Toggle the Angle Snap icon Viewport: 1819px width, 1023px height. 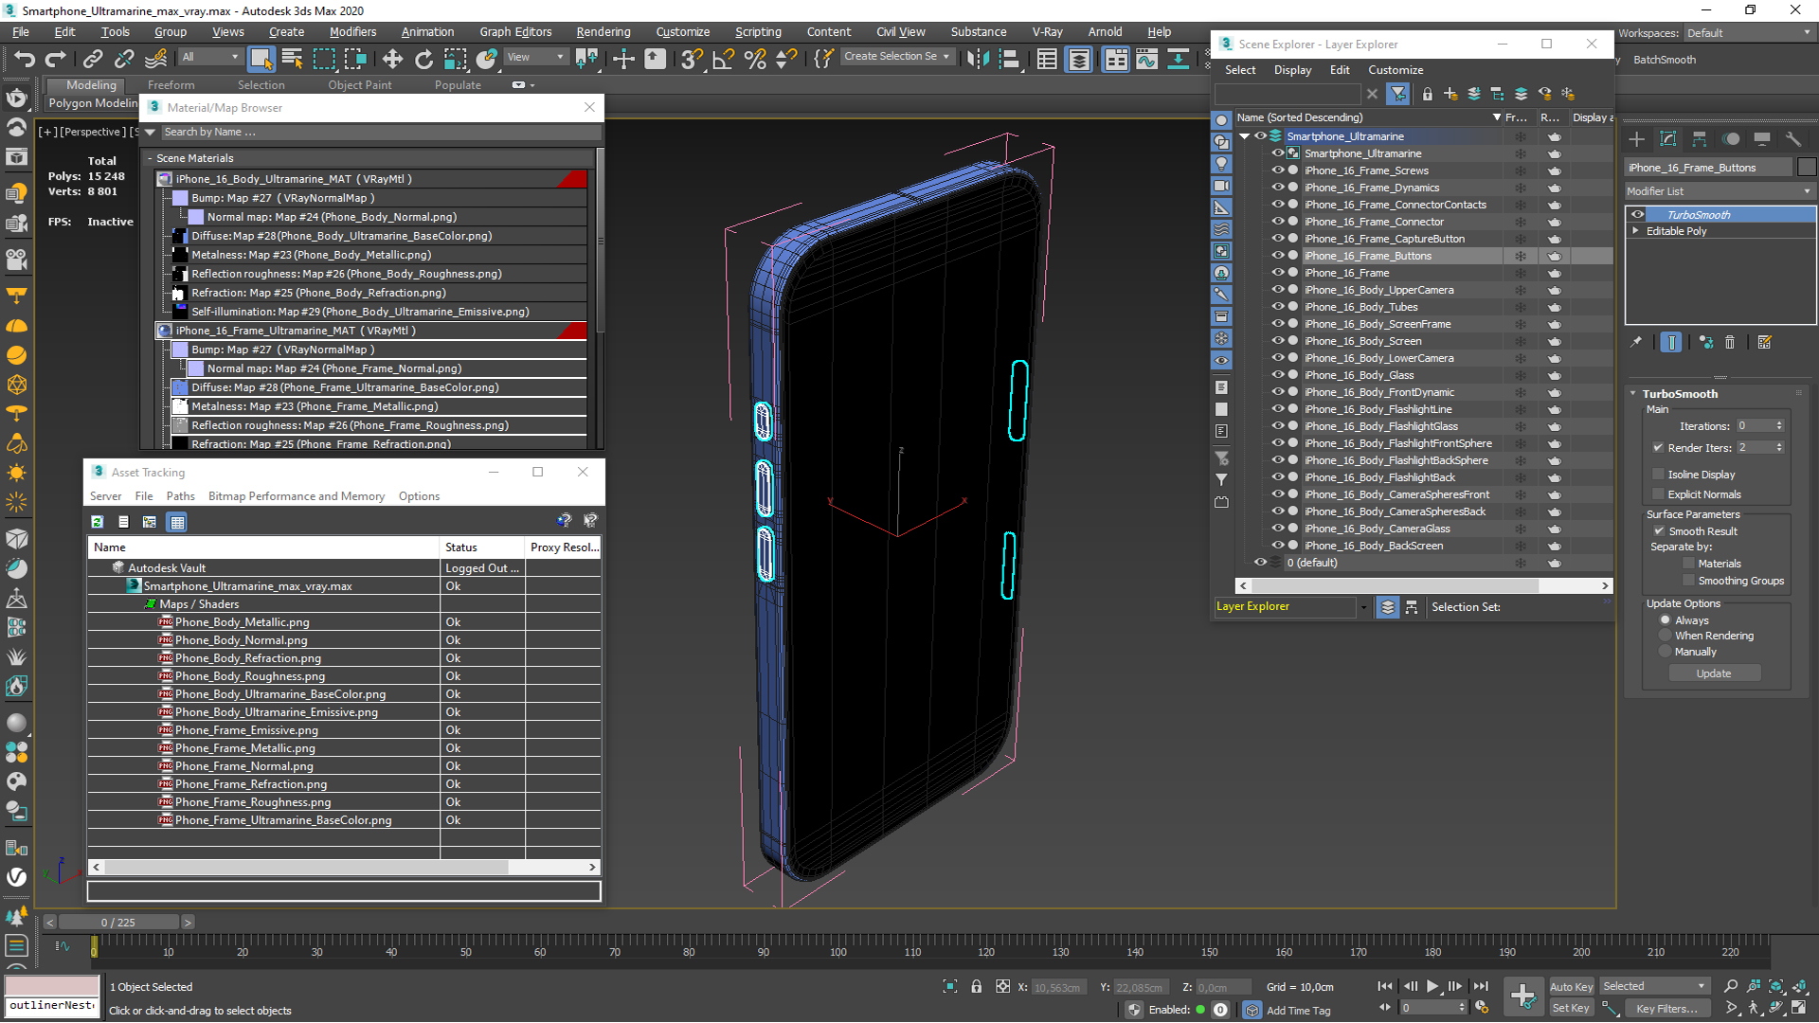click(723, 59)
